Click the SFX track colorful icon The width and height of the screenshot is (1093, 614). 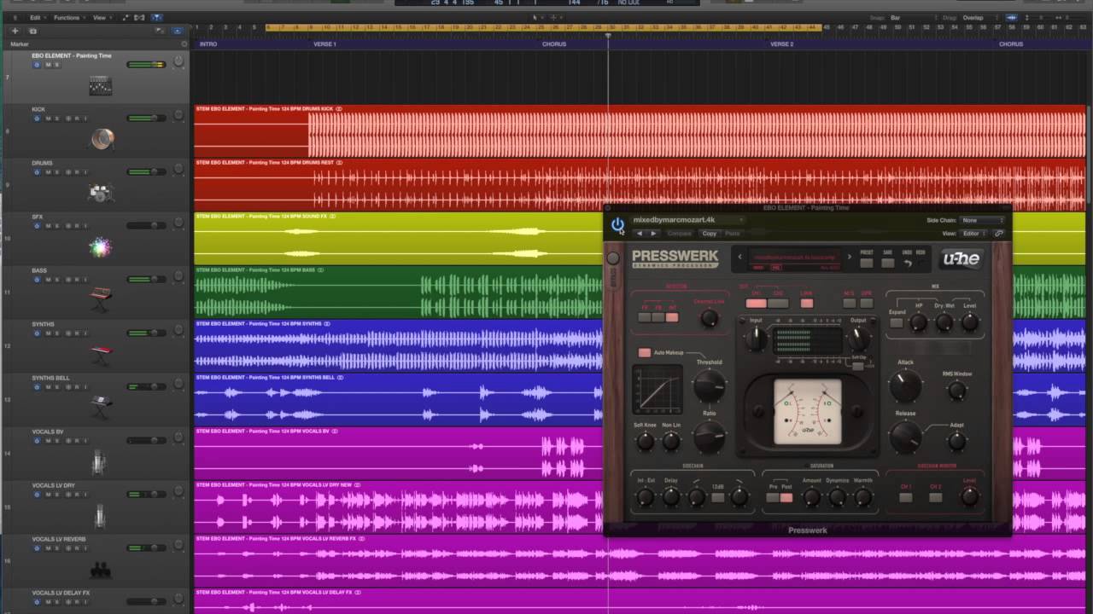tap(101, 247)
